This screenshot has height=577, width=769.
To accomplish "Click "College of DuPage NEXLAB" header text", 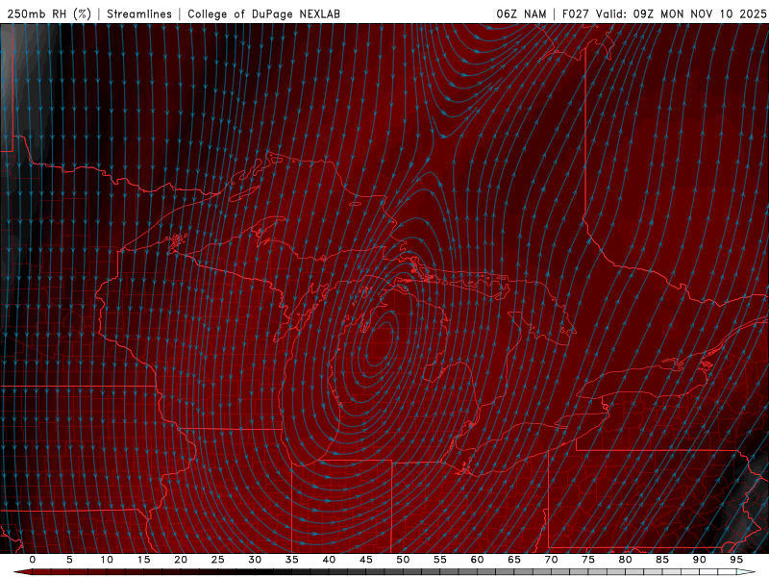I will point(263,13).
